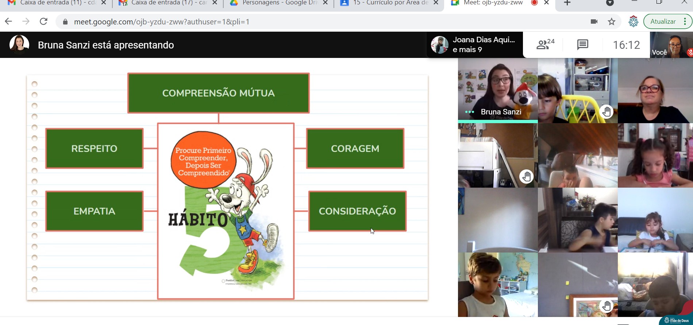Close the 15 - Currículo por Área tab
This screenshot has width=693, height=325.
[436, 3]
